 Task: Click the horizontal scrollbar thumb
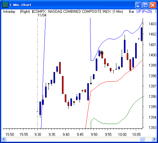point(142,139)
